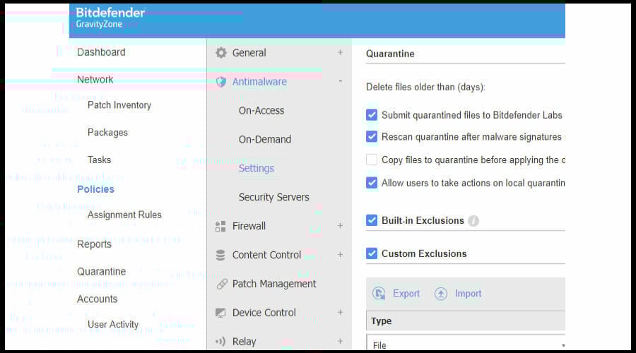Expand the Device Control plus sign
The width and height of the screenshot is (636, 353).
341,313
